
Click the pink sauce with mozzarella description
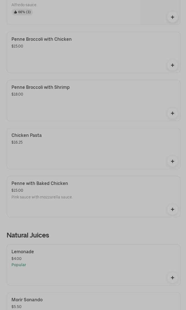(x=42, y=197)
